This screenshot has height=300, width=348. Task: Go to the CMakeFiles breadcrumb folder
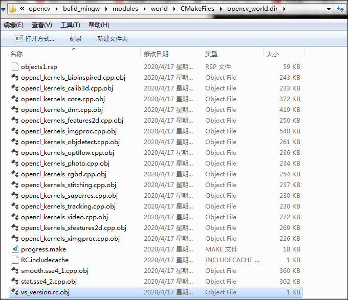[198, 9]
